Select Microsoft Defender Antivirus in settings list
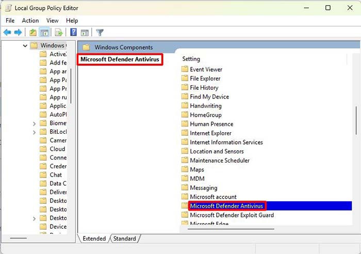 (226, 206)
